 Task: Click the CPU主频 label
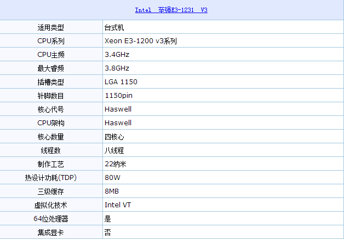click(51, 55)
